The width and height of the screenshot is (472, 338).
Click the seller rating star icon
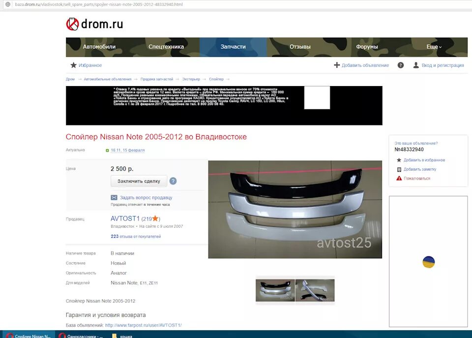(x=155, y=218)
